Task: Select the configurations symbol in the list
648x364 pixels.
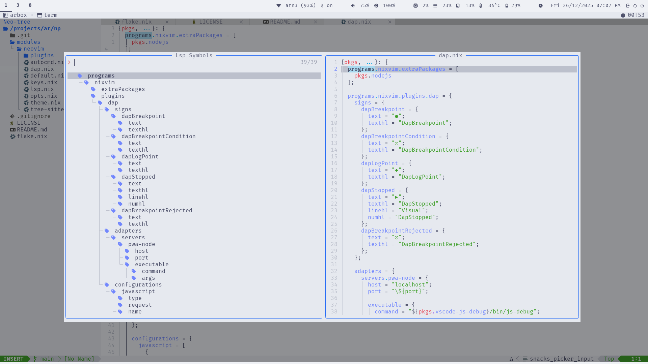Action: [138, 285]
